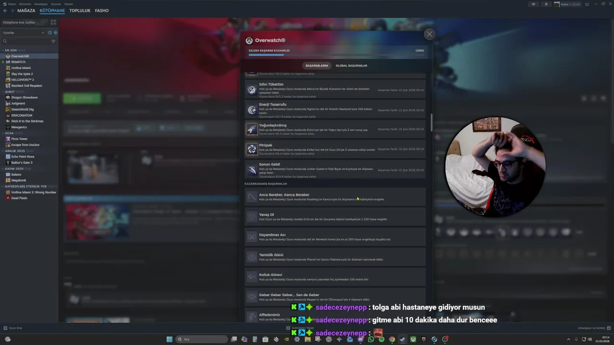Select Stick It to the Stickman
The width and height of the screenshot is (614, 345).
[x=29, y=121]
